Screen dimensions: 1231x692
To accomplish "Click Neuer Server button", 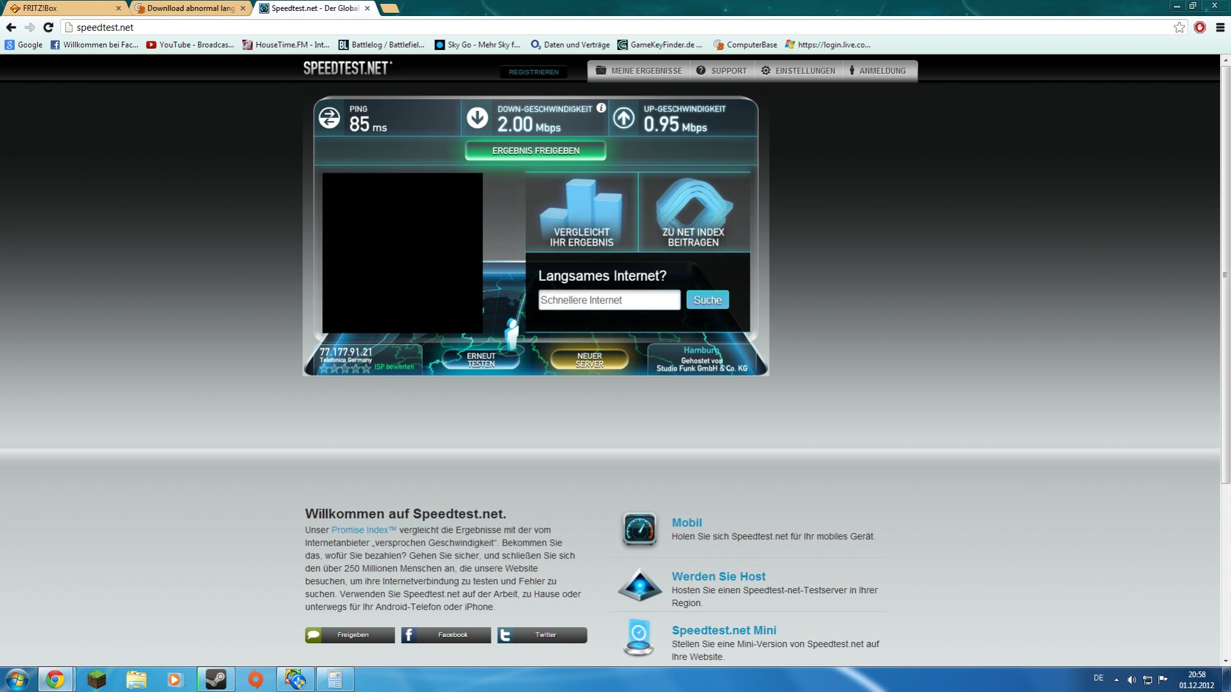I will (x=589, y=360).
